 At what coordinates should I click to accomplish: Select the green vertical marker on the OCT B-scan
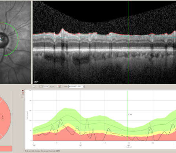coord(129,42)
